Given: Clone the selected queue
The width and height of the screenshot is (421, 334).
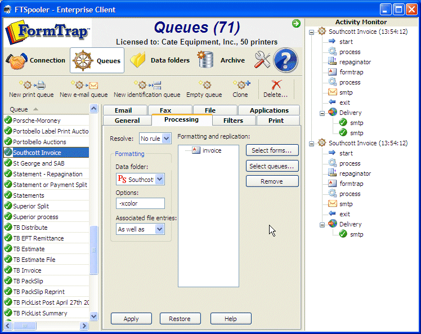Looking at the screenshot, I should (240, 88).
